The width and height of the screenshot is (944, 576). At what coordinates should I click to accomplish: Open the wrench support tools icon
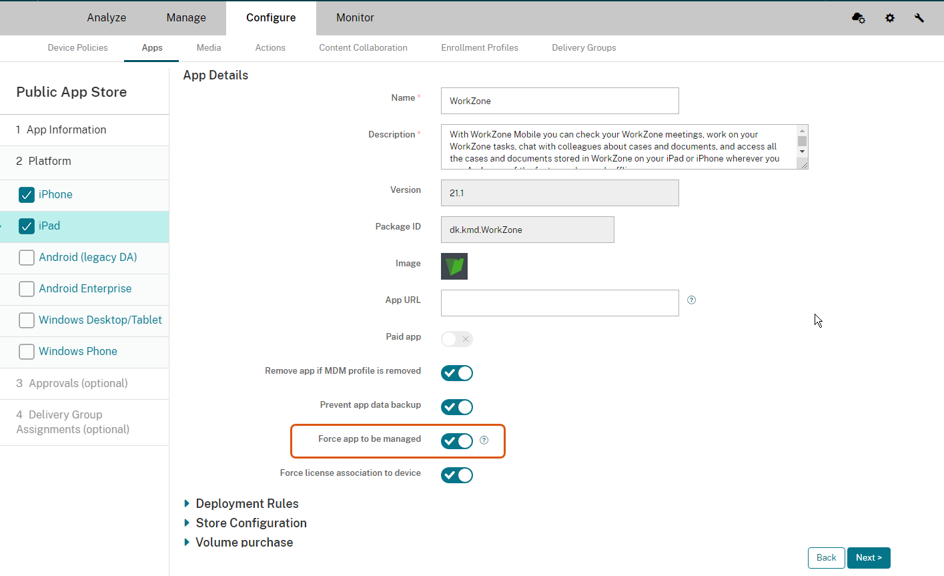919,18
